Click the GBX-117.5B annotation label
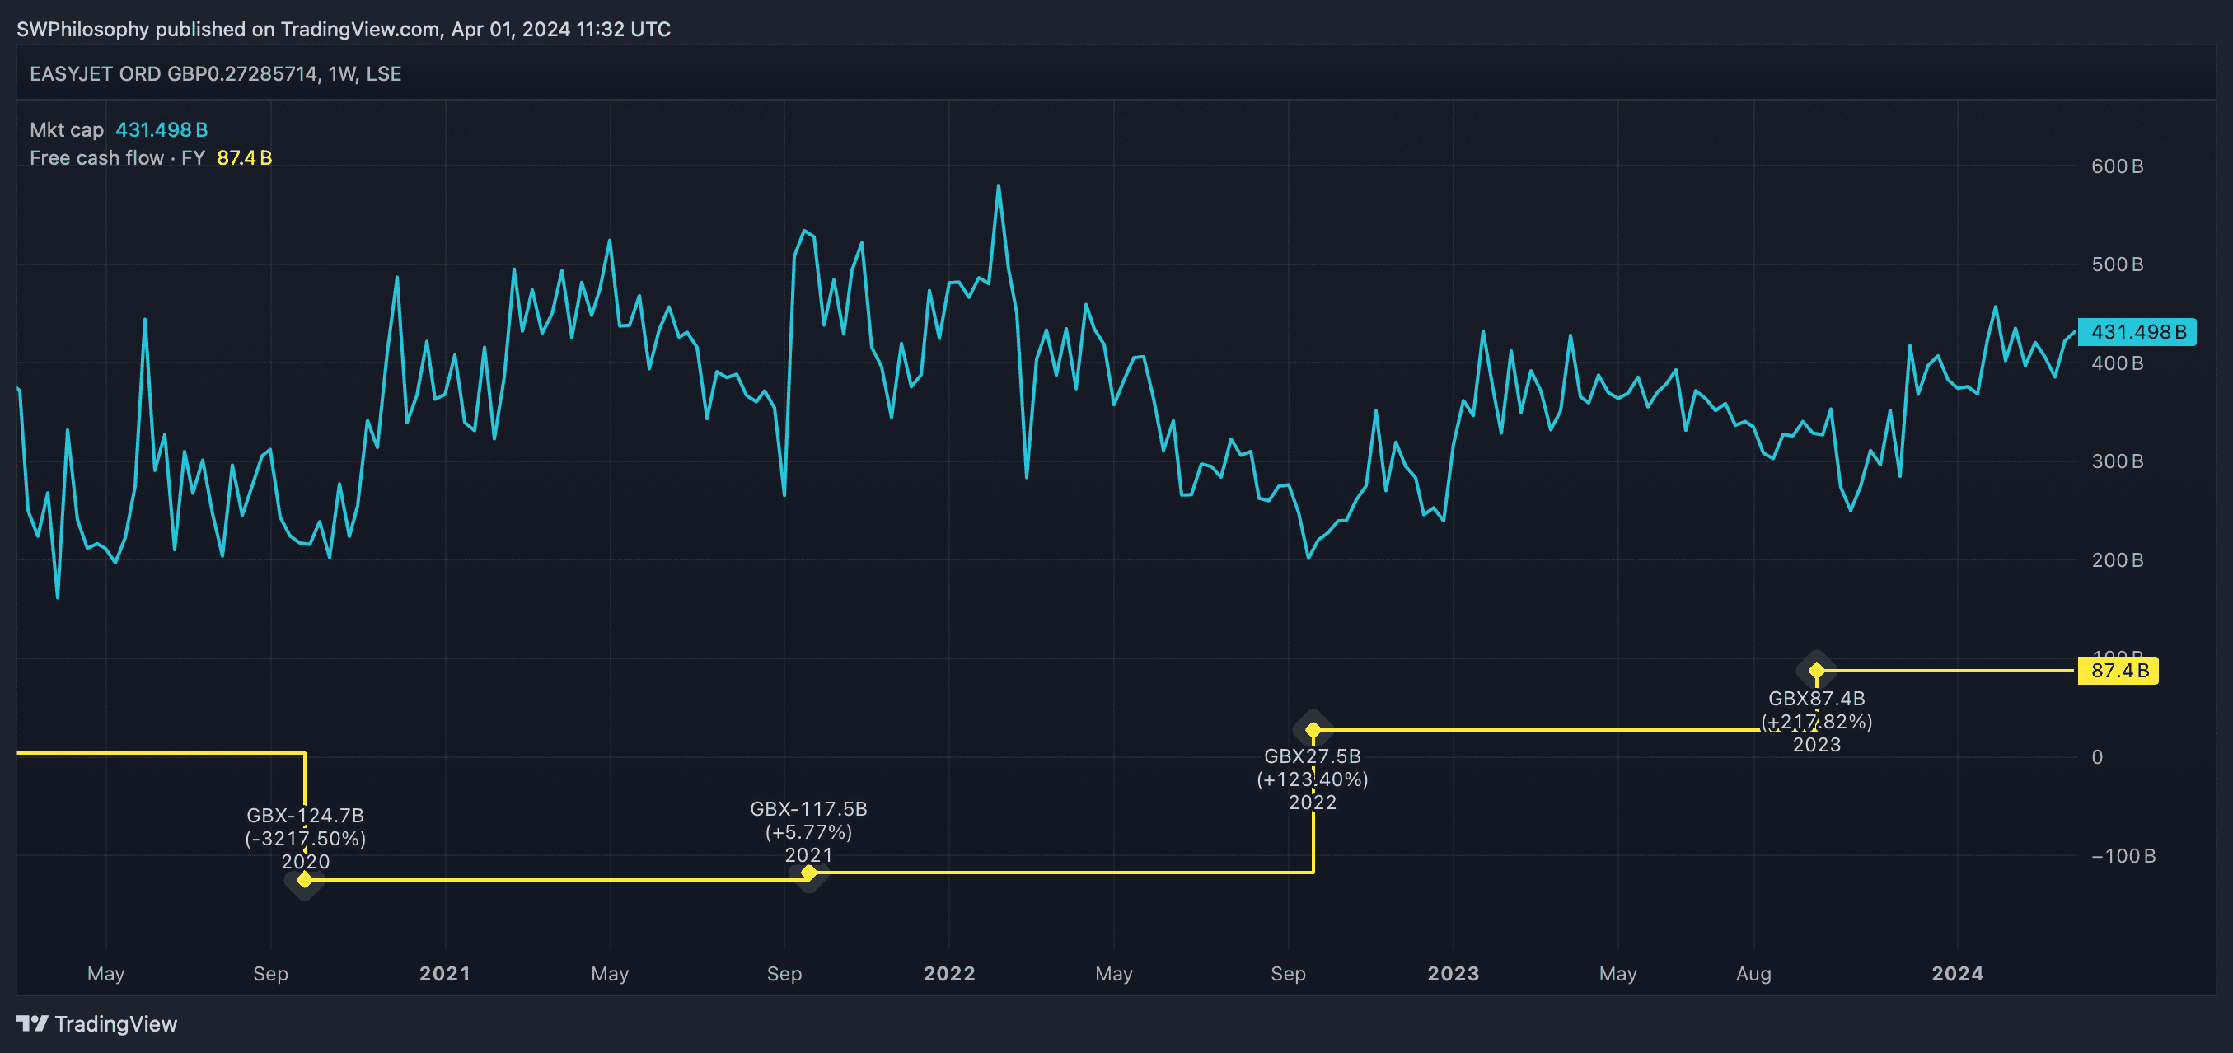 [809, 808]
